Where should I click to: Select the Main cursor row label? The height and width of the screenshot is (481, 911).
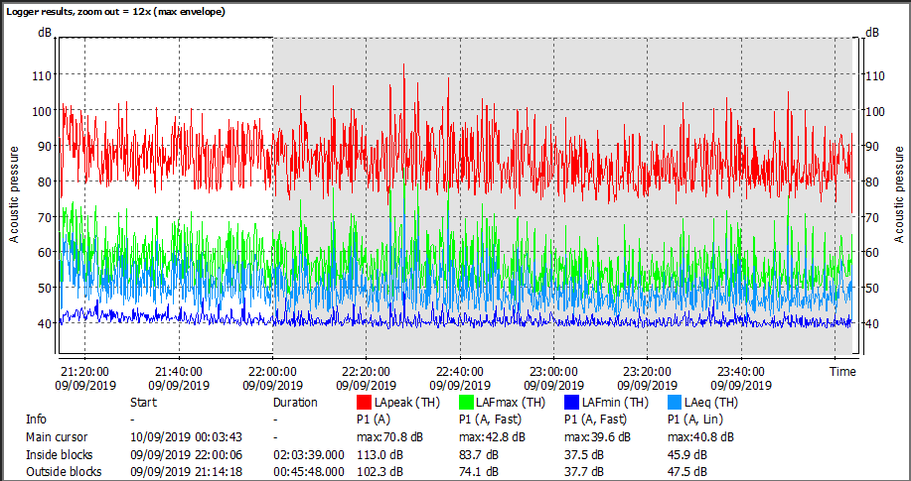tap(56, 436)
